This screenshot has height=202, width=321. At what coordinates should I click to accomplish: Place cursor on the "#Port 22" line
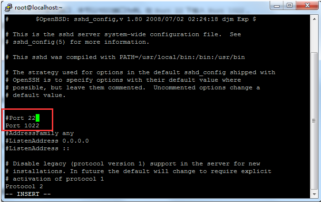click(x=20, y=118)
